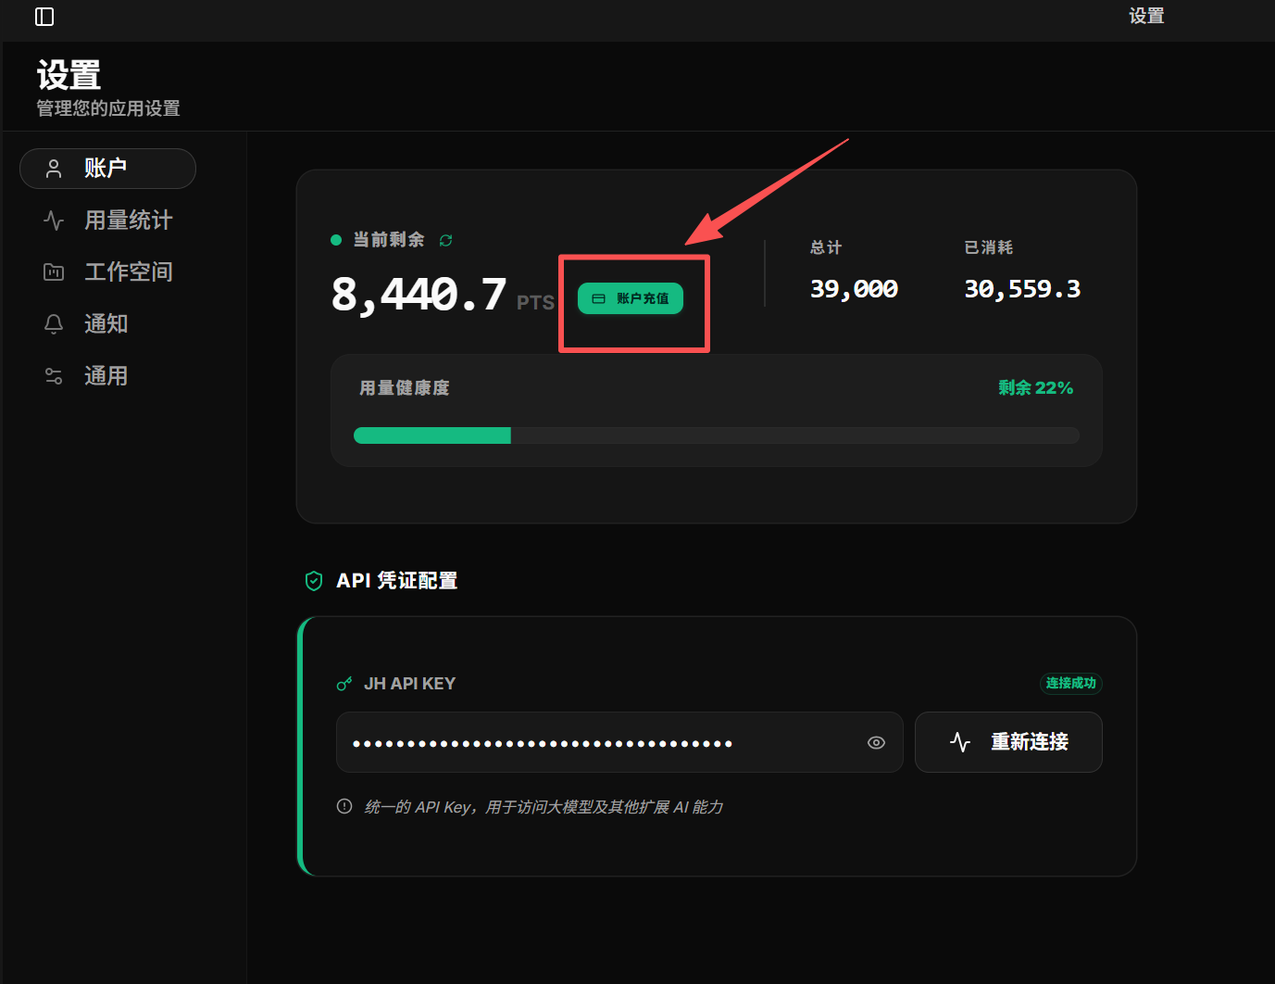Open the 账户 settings tab
Image resolution: width=1275 pixels, height=984 pixels.
107,169
